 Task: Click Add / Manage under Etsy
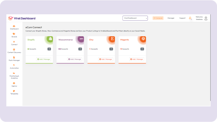105,59
